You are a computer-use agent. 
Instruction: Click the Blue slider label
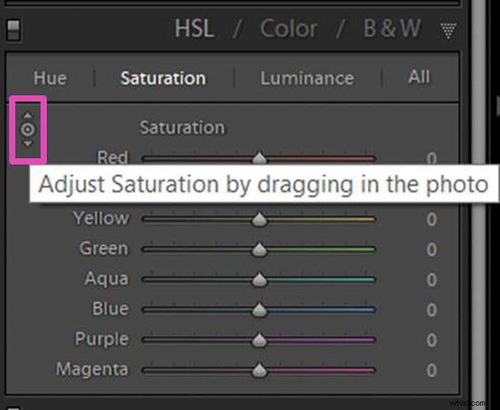(110, 309)
